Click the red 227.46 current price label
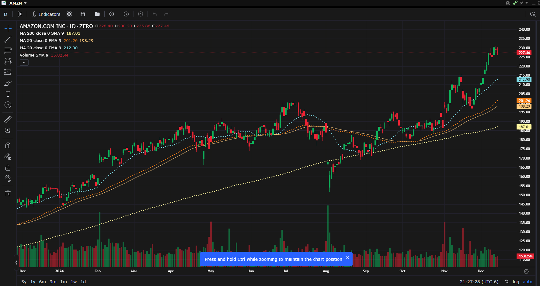 pyautogui.click(x=524, y=53)
